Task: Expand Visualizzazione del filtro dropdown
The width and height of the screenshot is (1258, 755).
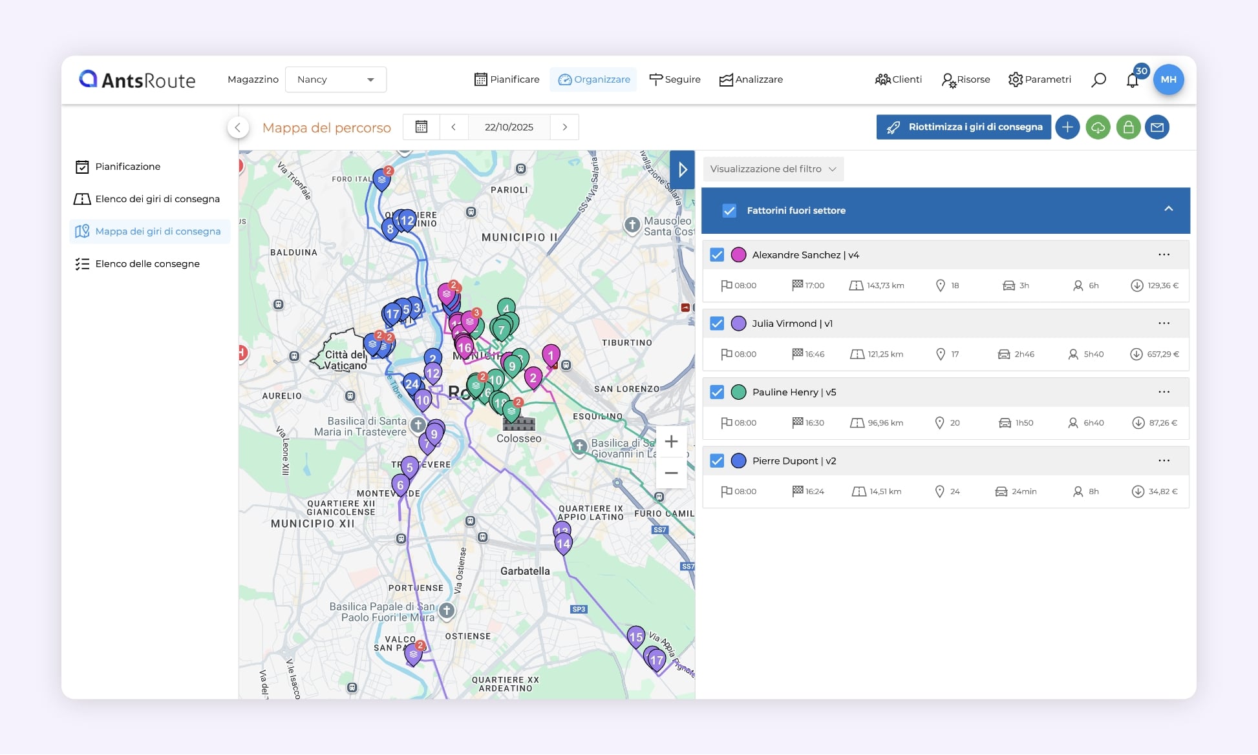Action: coord(773,169)
